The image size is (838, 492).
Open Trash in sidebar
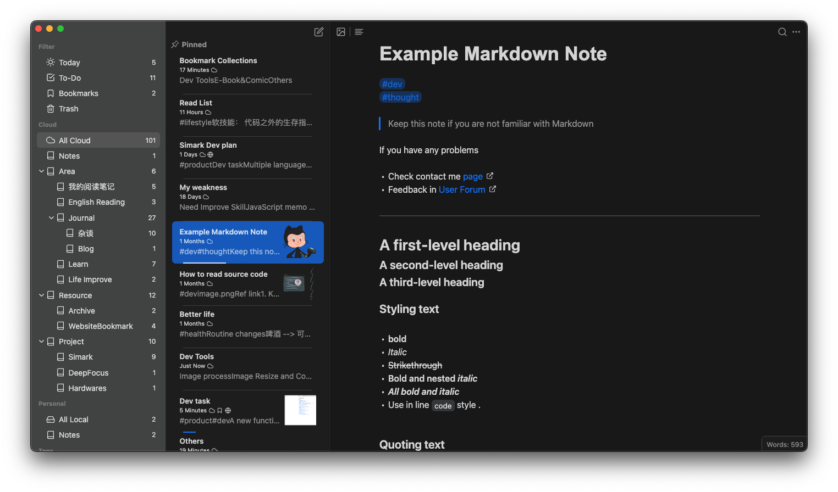98,108
